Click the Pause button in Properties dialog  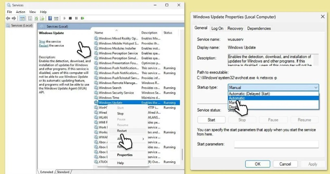pos(273,120)
